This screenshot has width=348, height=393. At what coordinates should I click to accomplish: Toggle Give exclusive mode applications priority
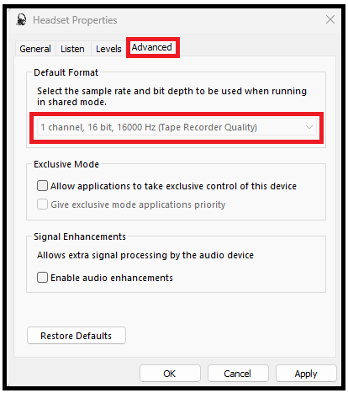tap(42, 204)
